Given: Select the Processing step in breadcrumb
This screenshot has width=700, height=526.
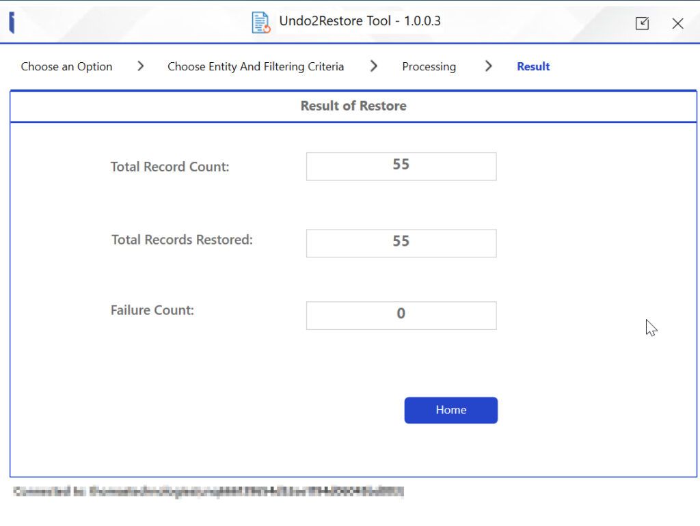Looking at the screenshot, I should (x=429, y=66).
